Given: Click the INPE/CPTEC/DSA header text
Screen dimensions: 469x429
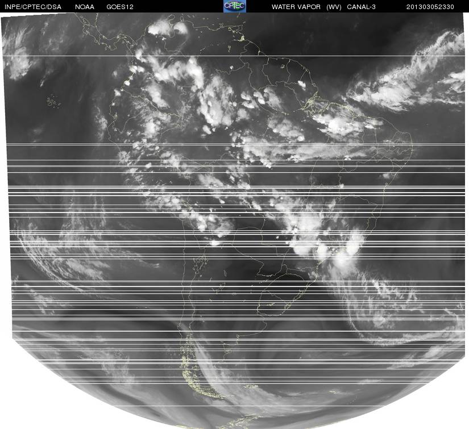Looking at the screenshot, I should pos(33,7).
